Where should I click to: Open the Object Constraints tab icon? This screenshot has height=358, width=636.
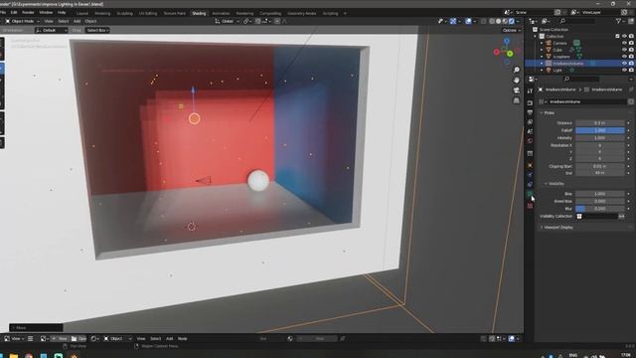(530, 184)
